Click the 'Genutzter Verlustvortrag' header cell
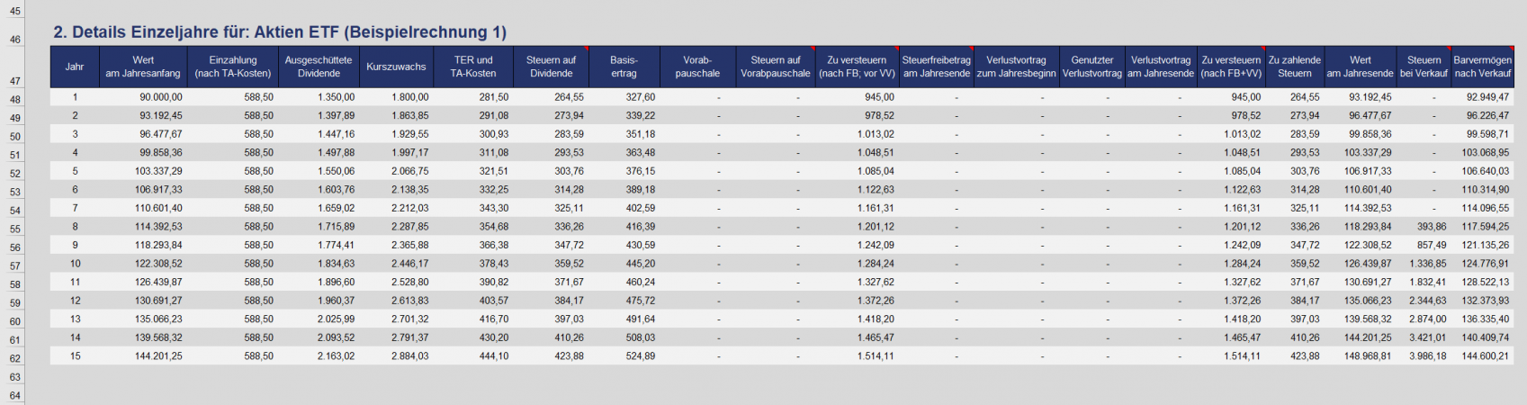 (1091, 67)
